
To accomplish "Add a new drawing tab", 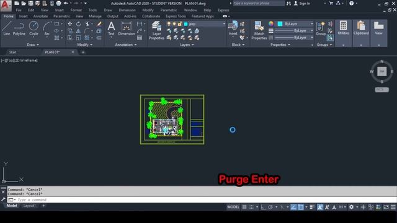I will click(x=83, y=52).
